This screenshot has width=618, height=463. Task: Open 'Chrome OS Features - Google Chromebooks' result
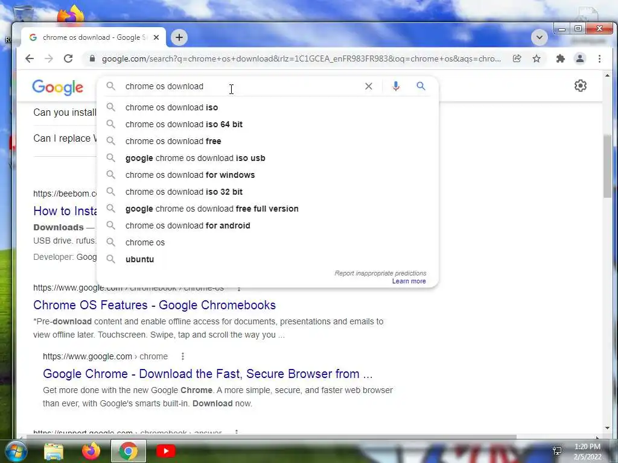point(154,305)
